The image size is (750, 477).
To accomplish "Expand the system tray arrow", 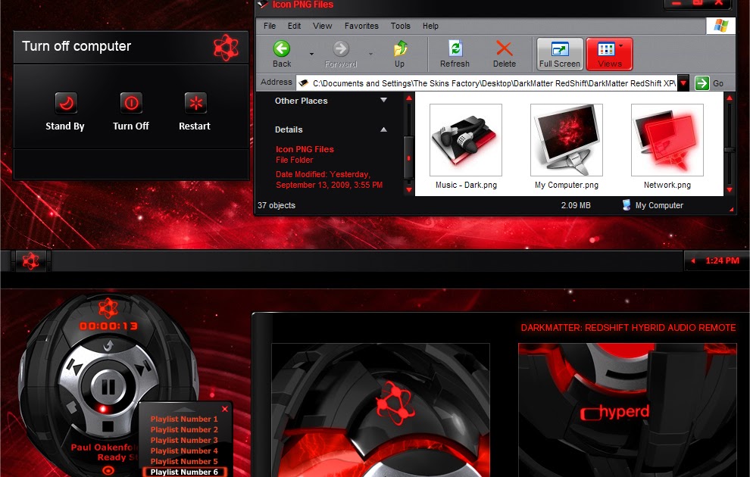I will (x=693, y=260).
